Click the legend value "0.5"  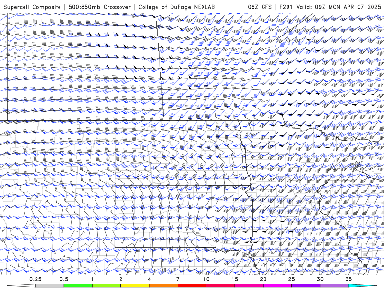[64, 279]
